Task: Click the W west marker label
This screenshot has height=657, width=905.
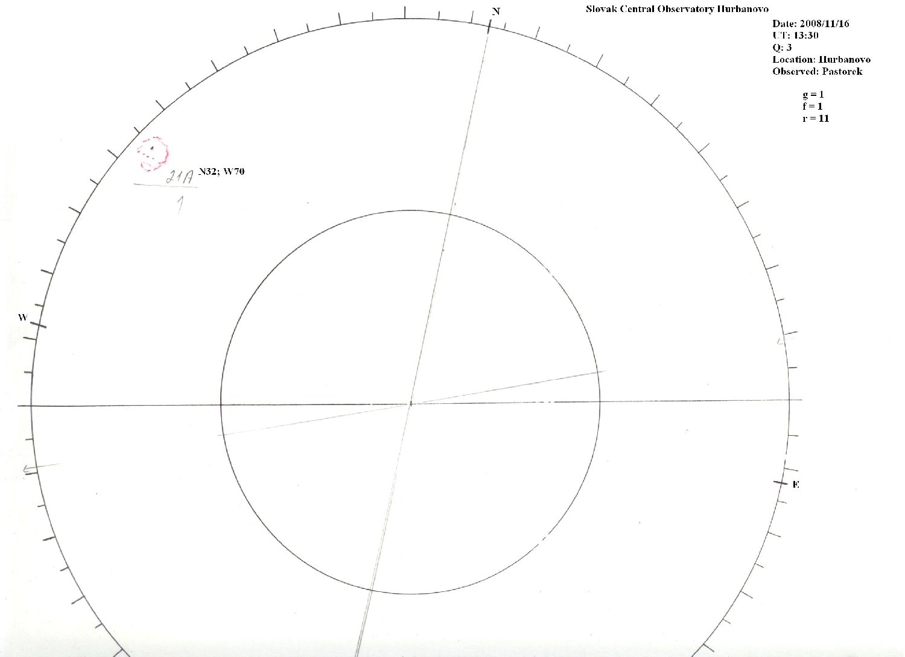Action: click(22, 318)
